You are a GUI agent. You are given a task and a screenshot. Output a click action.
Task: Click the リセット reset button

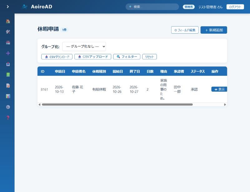click(149, 57)
